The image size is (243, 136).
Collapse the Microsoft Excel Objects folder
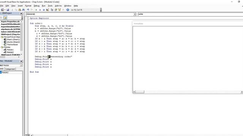(2, 37)
